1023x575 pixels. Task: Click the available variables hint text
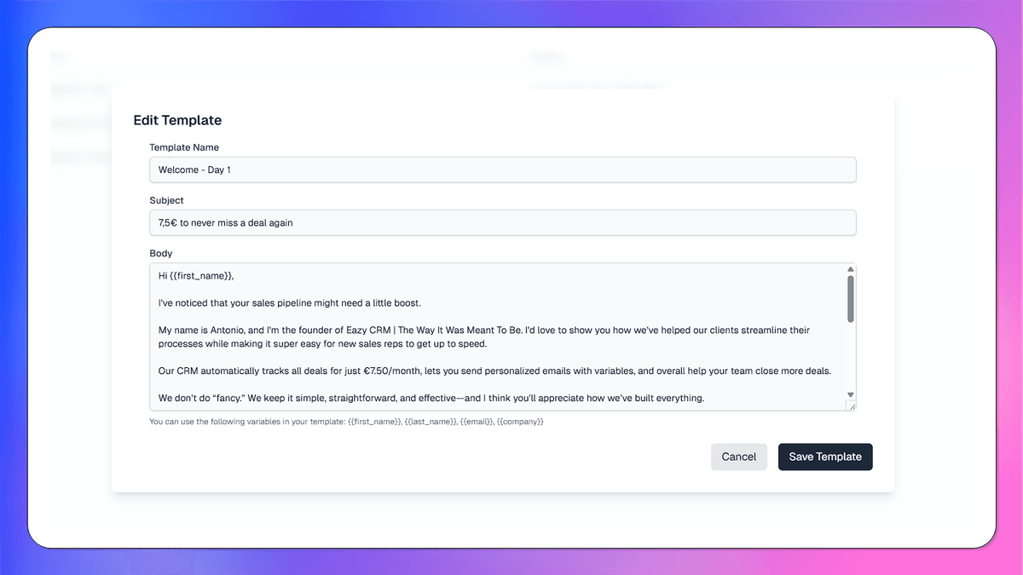346,422
